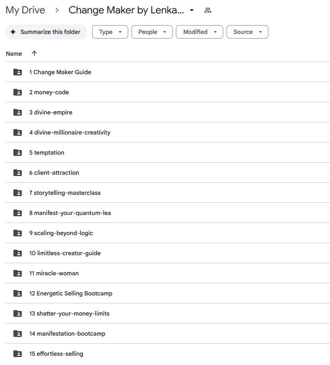Open the Change Maker folder title dropdown arrow
The image size is (330, 365).
tap(192, 10)
